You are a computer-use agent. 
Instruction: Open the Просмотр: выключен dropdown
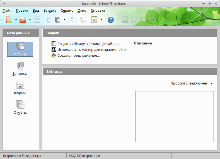coord(192,83)
